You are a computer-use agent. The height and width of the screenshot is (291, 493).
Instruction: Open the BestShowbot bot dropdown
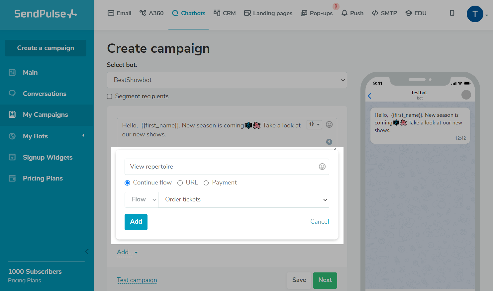tap(227, 80)
